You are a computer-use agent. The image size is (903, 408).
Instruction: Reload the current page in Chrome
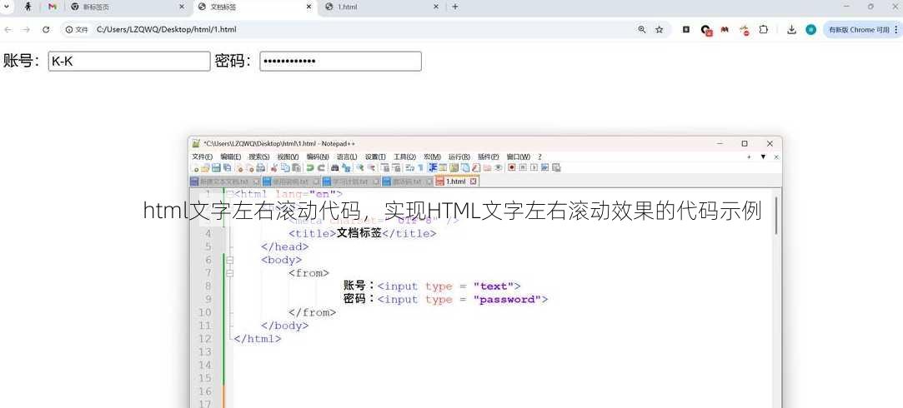(x=46, y=29)
